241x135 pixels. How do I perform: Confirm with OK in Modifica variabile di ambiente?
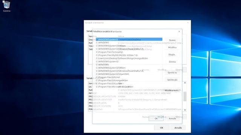tap(156, 118)
